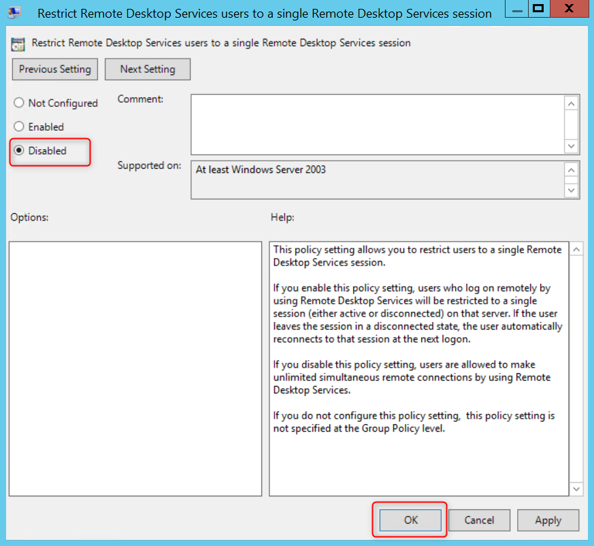Click inside the Comment text box

point(378,125)
